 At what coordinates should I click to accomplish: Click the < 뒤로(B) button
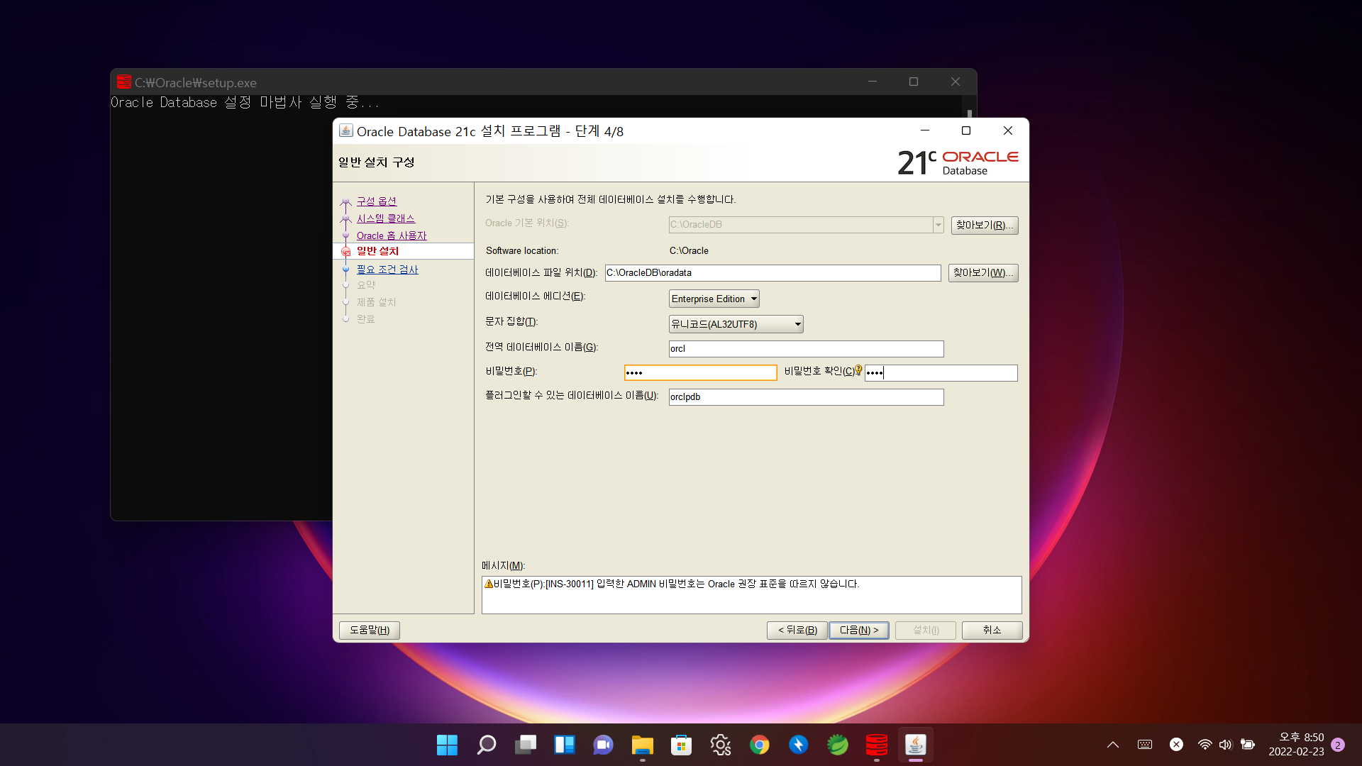(x=797, y=630)
